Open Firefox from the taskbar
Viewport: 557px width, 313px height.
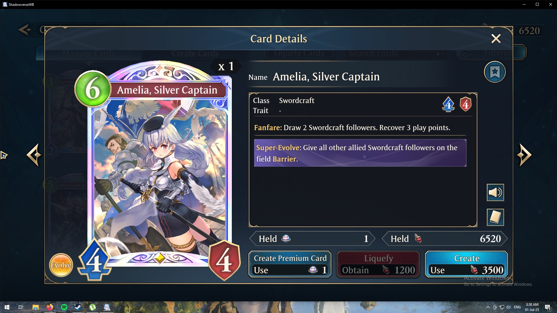click(x=50, y=307)
